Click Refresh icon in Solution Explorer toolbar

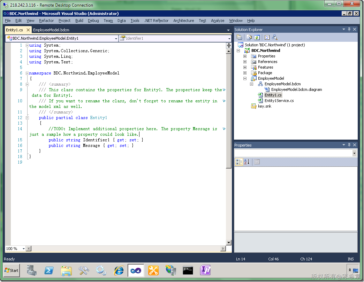(257, 37)
